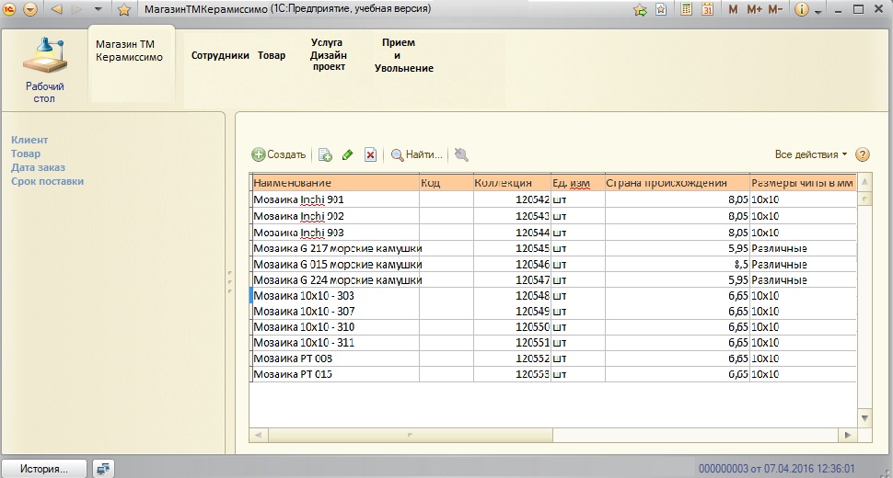Sort by Наименование column header
The width and height of the screenshot is (893, 478).
click(x=334, y=182)
